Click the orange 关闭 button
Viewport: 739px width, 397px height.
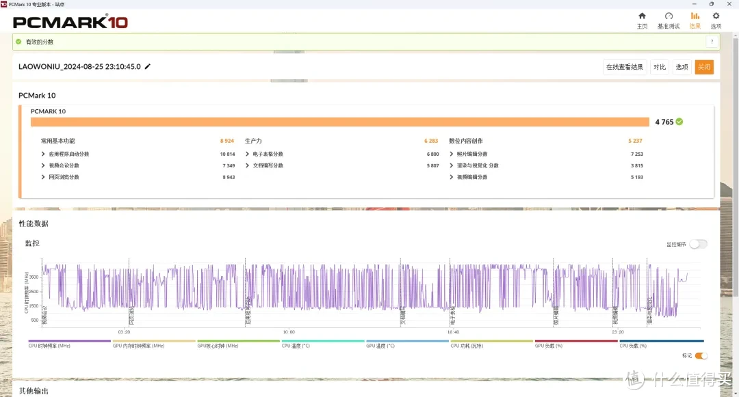704,67
